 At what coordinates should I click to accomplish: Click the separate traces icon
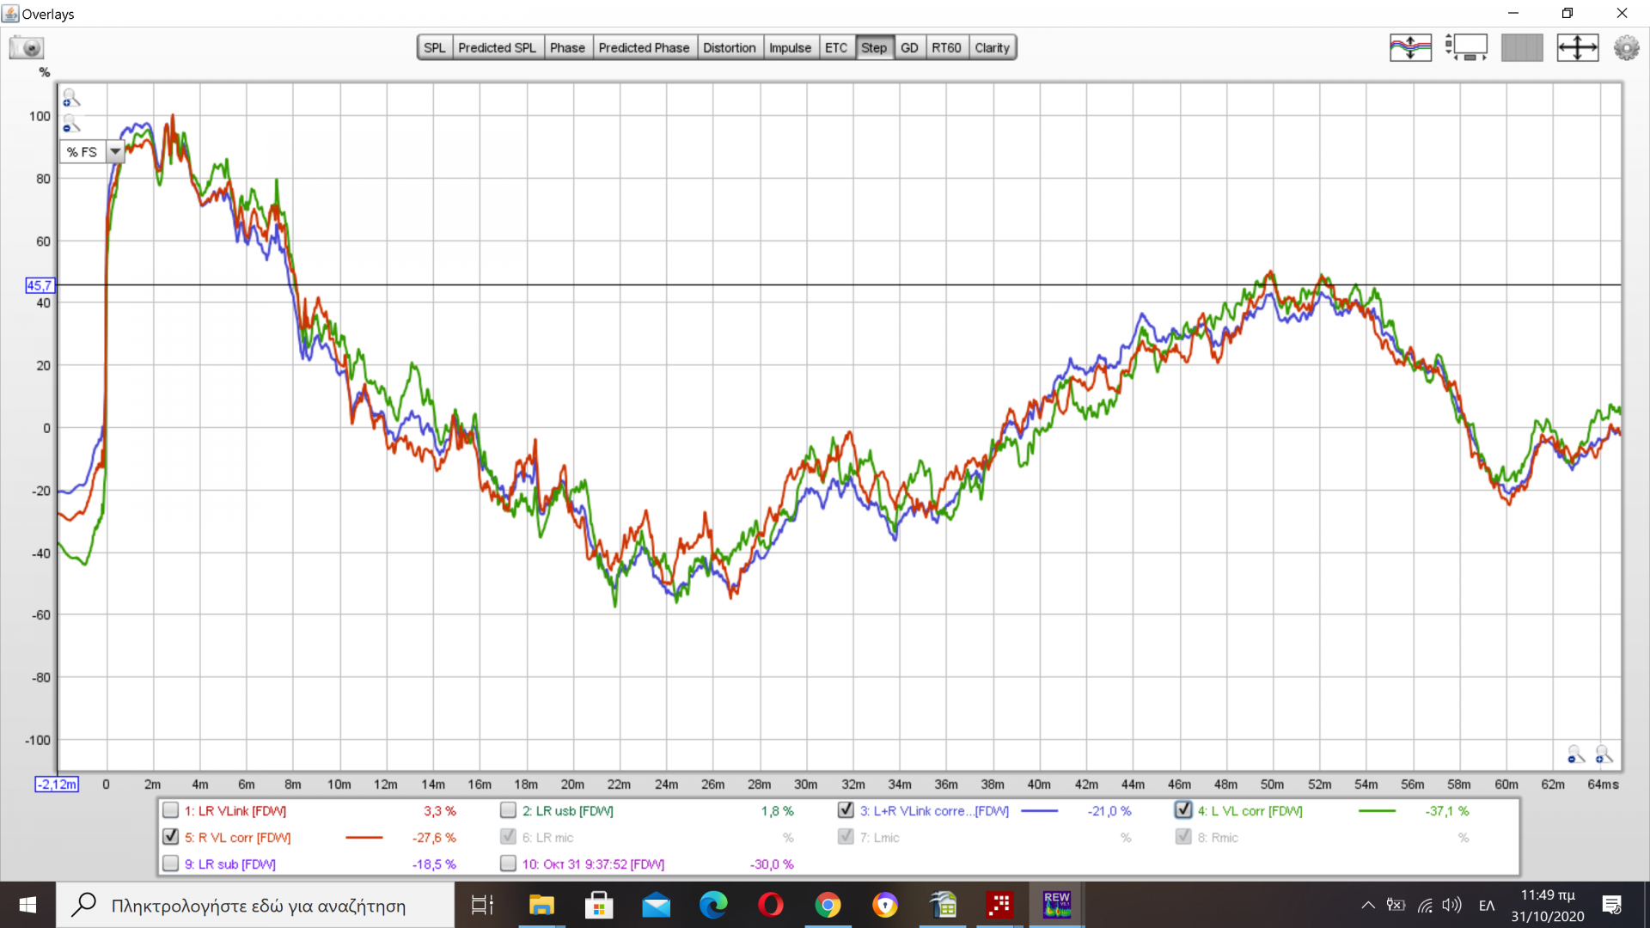pyautogui.click(x=1410, y=47)
